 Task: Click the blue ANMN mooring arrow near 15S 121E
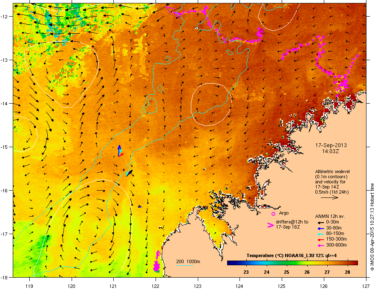click(x=119, y=150)
